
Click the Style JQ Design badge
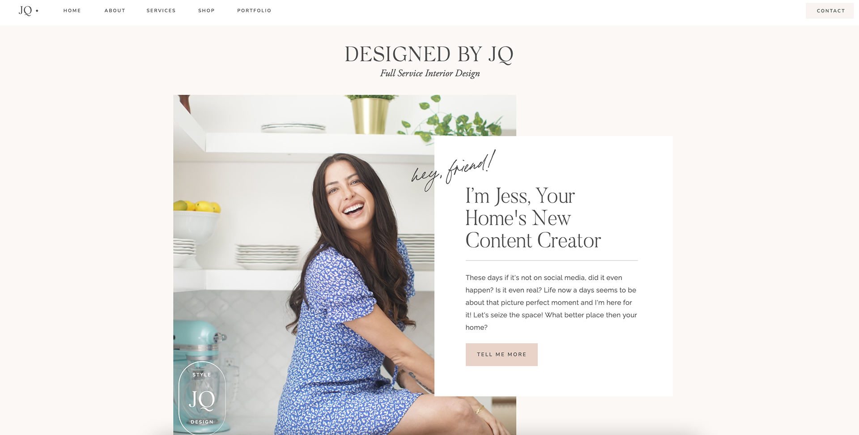pyautogui.click(x=202, y=398)
